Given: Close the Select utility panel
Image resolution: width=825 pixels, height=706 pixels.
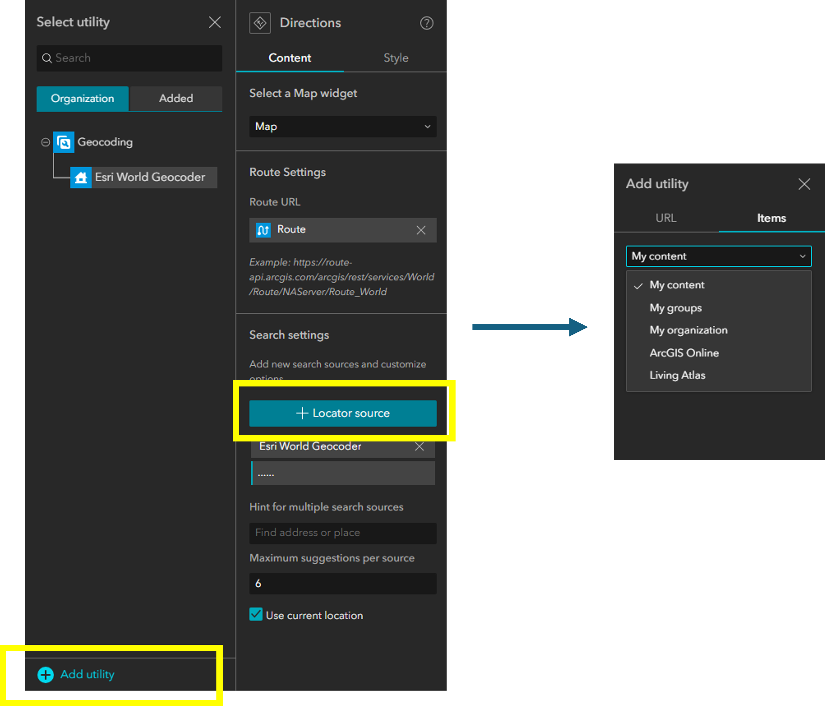Looking at the screenshot, I should [215, 22].
